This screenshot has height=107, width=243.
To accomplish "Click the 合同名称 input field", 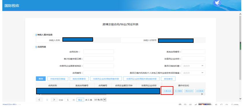I will click(99, 52).
